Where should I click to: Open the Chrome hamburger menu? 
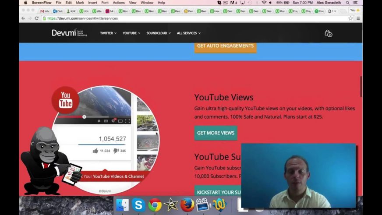point(358,18)
